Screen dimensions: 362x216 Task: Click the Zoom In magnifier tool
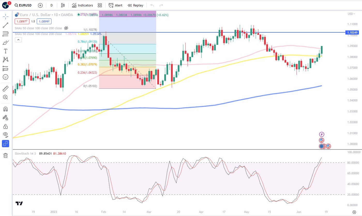point(5,97)
